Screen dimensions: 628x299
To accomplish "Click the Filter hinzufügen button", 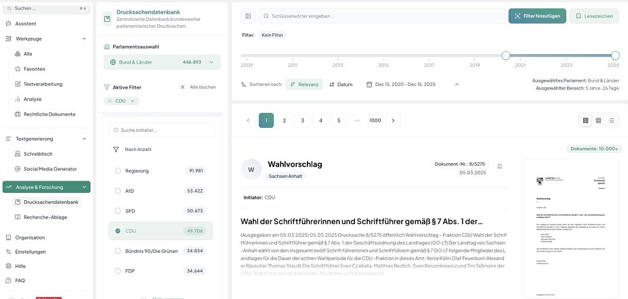I will (537, 16).
